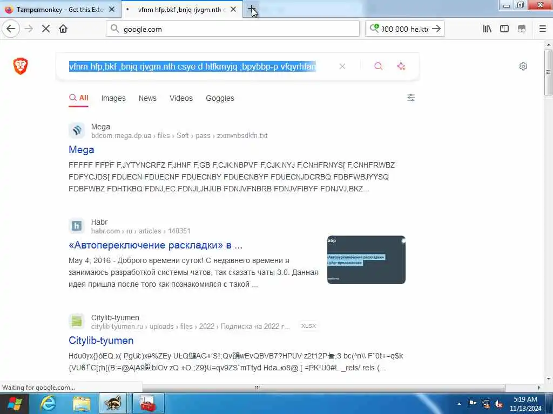Submit the toolbar search with arrow
The image size is (553, 414).
(436, 29)
